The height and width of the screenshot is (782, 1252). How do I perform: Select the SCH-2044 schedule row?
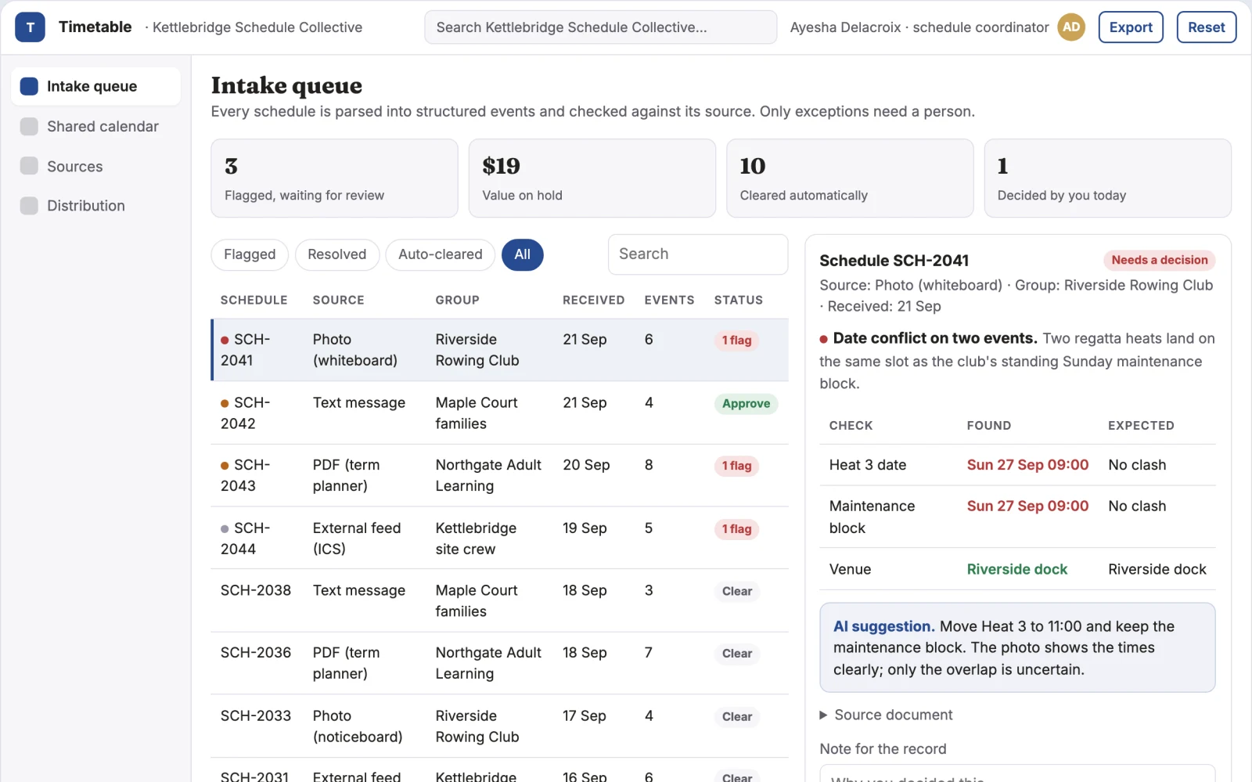[499, 539]
